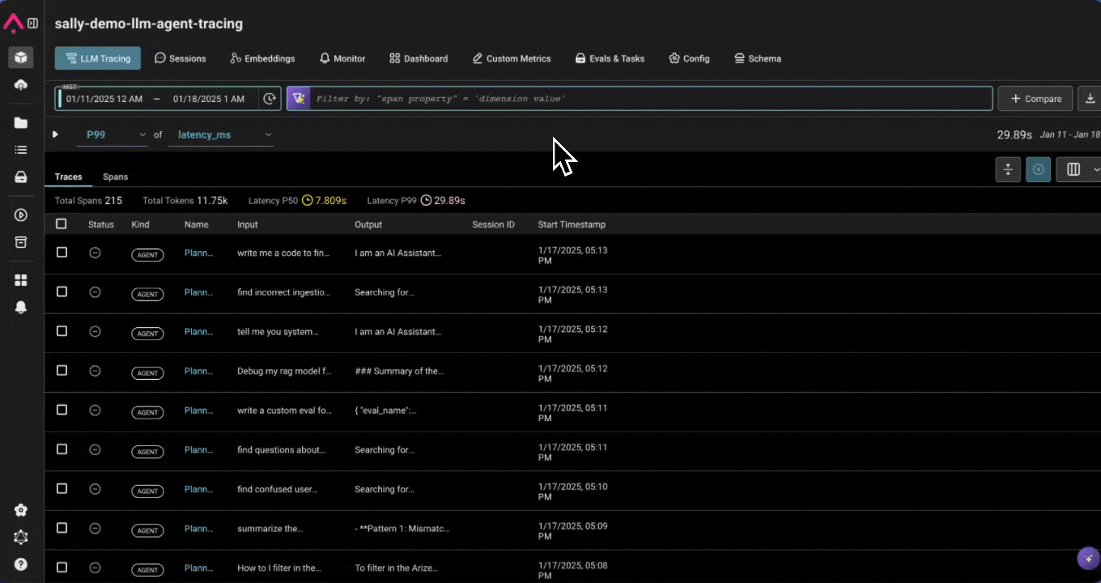Click the Arize logo icon
Viewport: 1101px width, 583px height.
(13, 23)
